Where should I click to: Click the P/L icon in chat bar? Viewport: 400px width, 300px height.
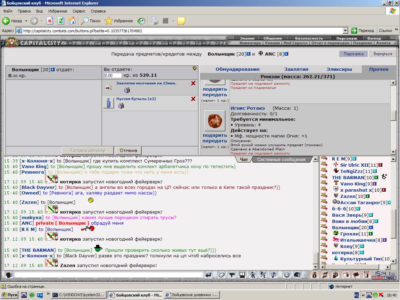[x=263, y=275]
